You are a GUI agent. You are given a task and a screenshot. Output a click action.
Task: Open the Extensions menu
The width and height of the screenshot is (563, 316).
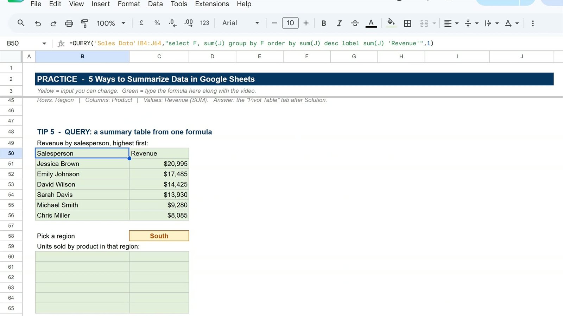tap(212, 4)
